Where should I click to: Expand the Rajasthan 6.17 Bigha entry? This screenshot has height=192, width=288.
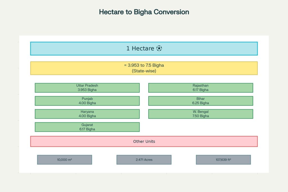201,87
